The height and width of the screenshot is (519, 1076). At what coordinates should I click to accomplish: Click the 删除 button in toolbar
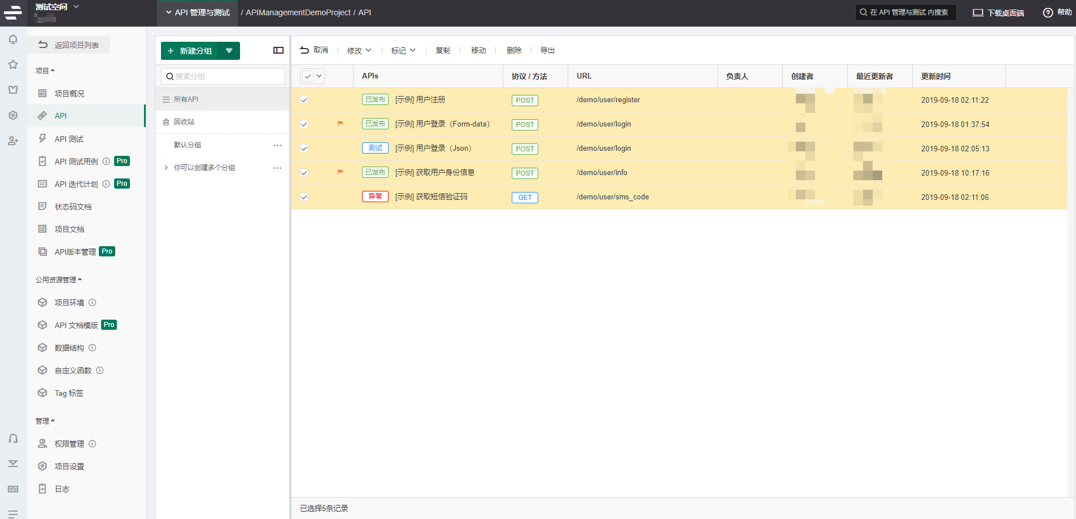point(514,50)
